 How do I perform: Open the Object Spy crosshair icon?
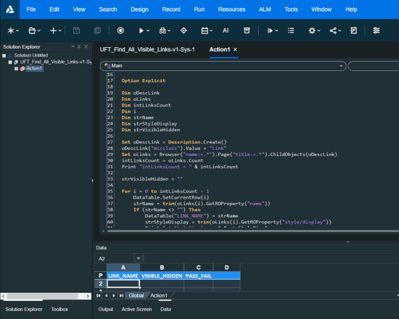coord(184,30)
